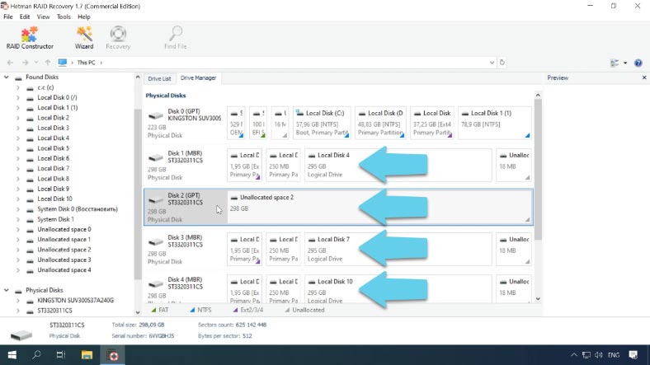Refresh the address bar location
Screen dimensions: 650x365
[x=502, y=63]
